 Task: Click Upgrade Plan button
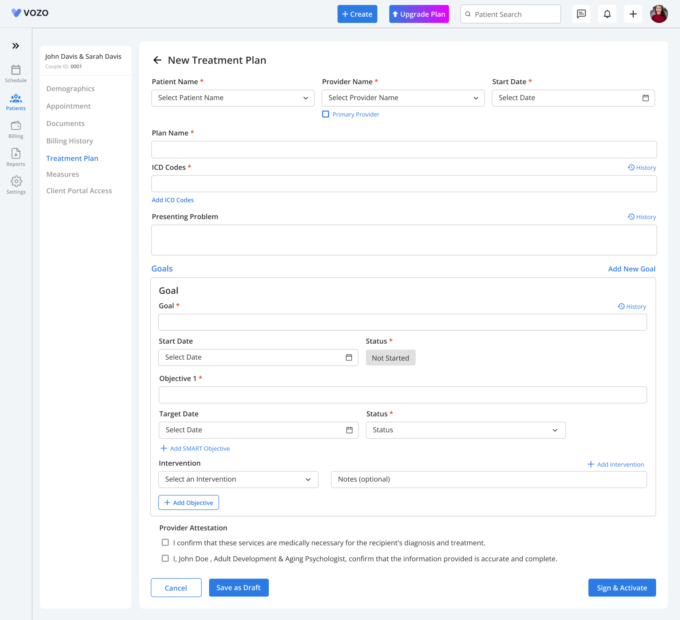[419, 14]
